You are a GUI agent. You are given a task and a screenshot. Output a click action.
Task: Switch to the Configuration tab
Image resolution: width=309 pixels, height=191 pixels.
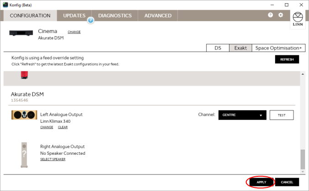point(30,16)
